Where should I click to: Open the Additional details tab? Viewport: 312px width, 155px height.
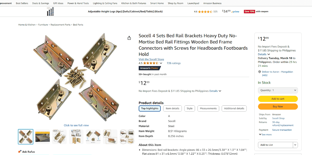234,109
